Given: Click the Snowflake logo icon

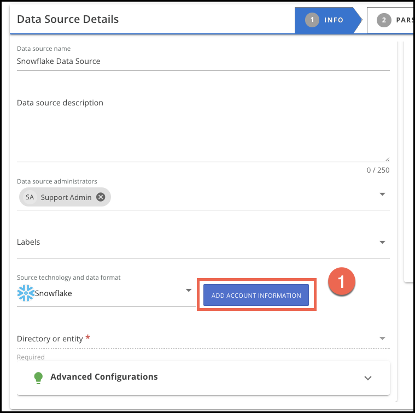Looking at the screenshot, I should coord(26,293).
